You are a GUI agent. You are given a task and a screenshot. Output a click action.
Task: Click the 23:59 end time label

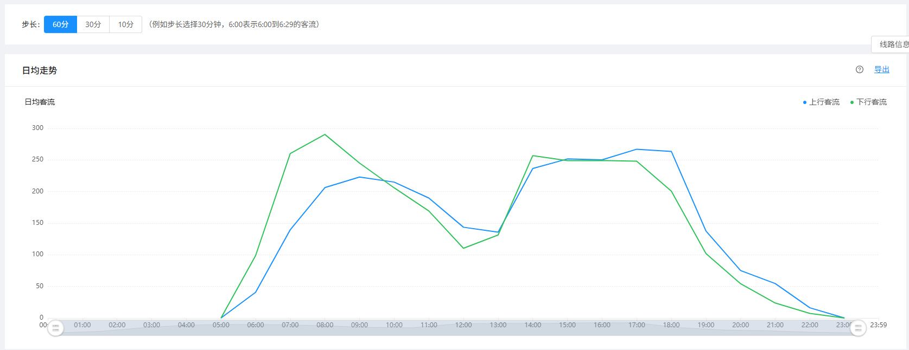coord(878,325)
